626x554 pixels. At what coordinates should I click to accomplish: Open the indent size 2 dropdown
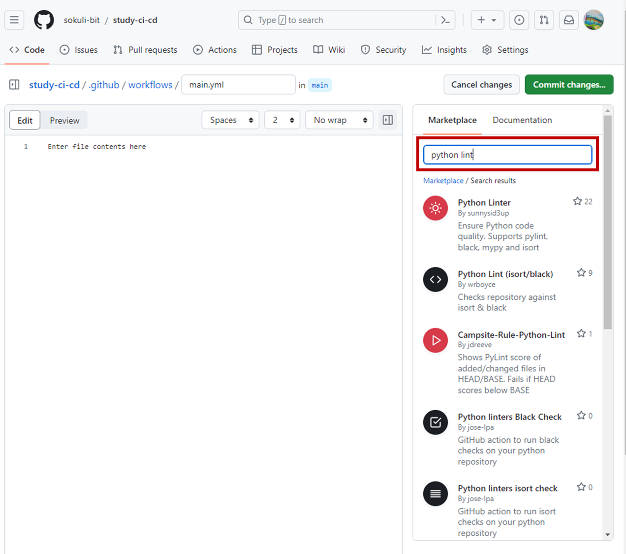[282, 120]
